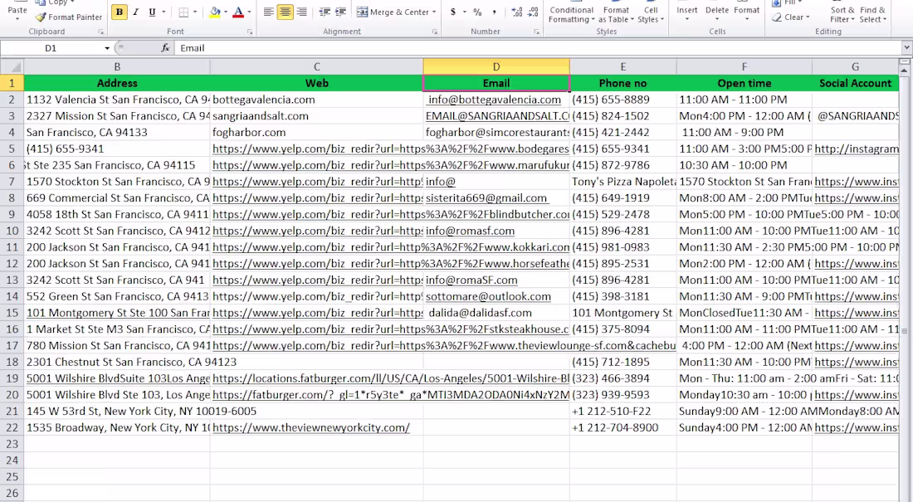
Task: Click the Clear button in Editing group
Action: click(x=789, y=17)
